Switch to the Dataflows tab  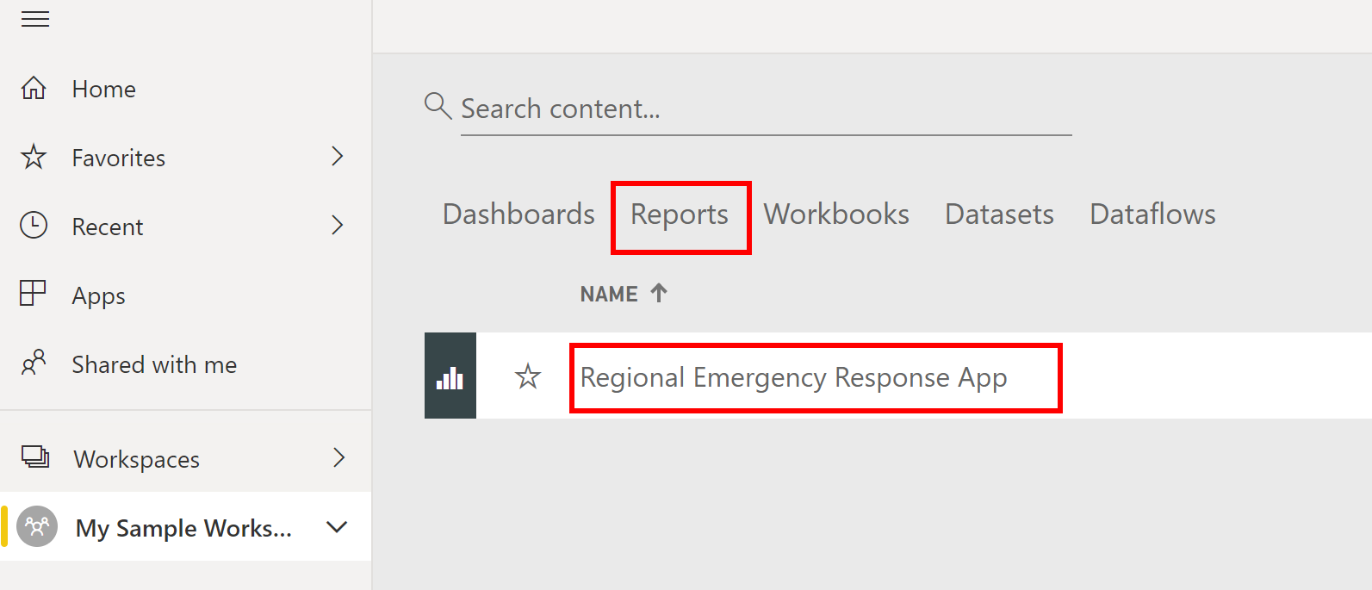1152,214
